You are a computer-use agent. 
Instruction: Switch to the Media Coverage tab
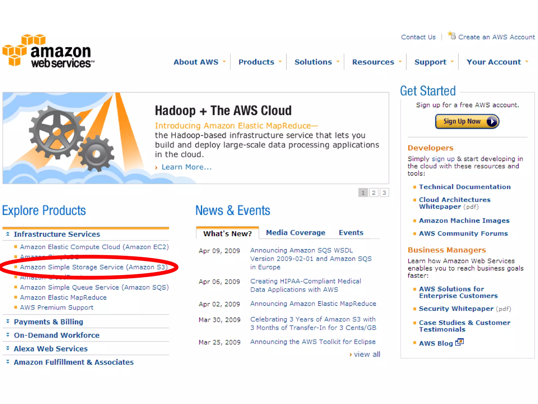296,233
